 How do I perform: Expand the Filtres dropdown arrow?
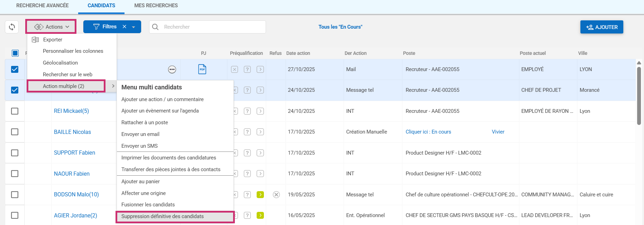[134, 27]
